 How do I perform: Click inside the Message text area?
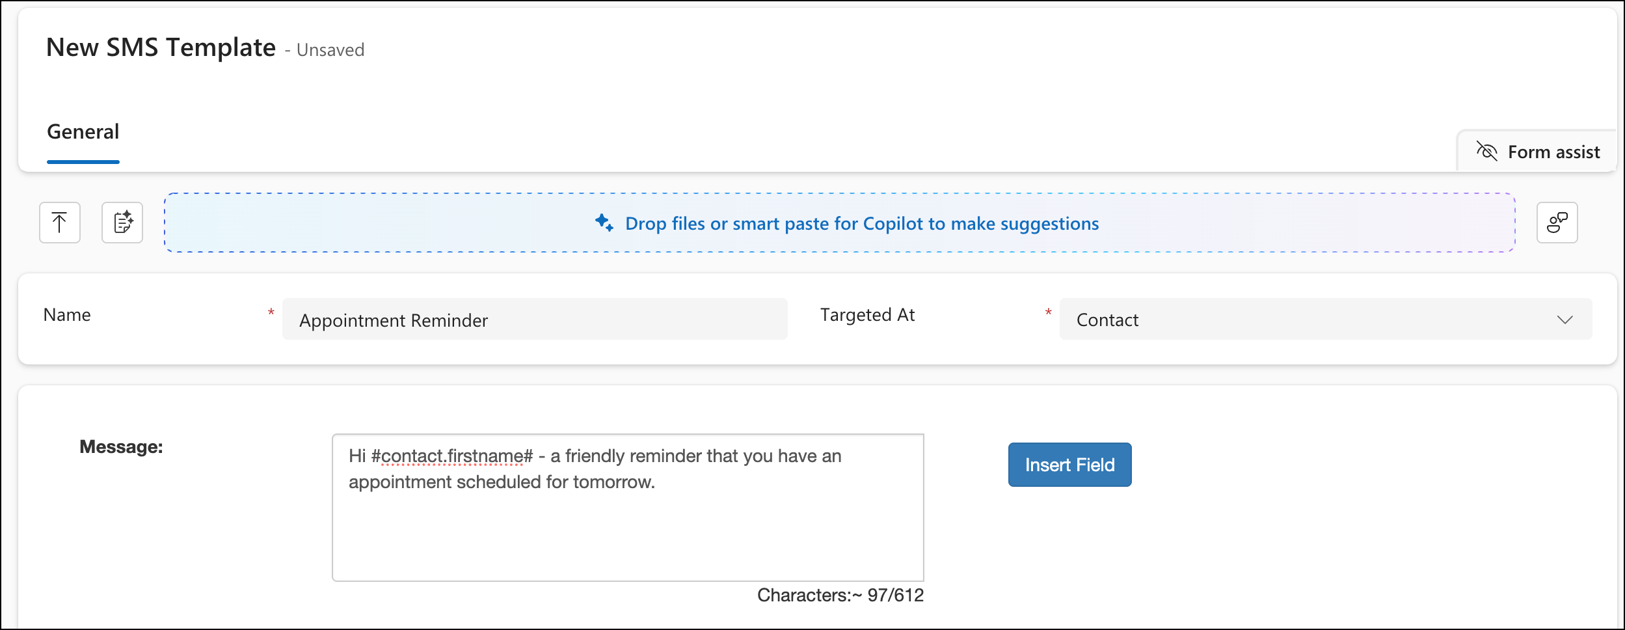tap(627, 508)
